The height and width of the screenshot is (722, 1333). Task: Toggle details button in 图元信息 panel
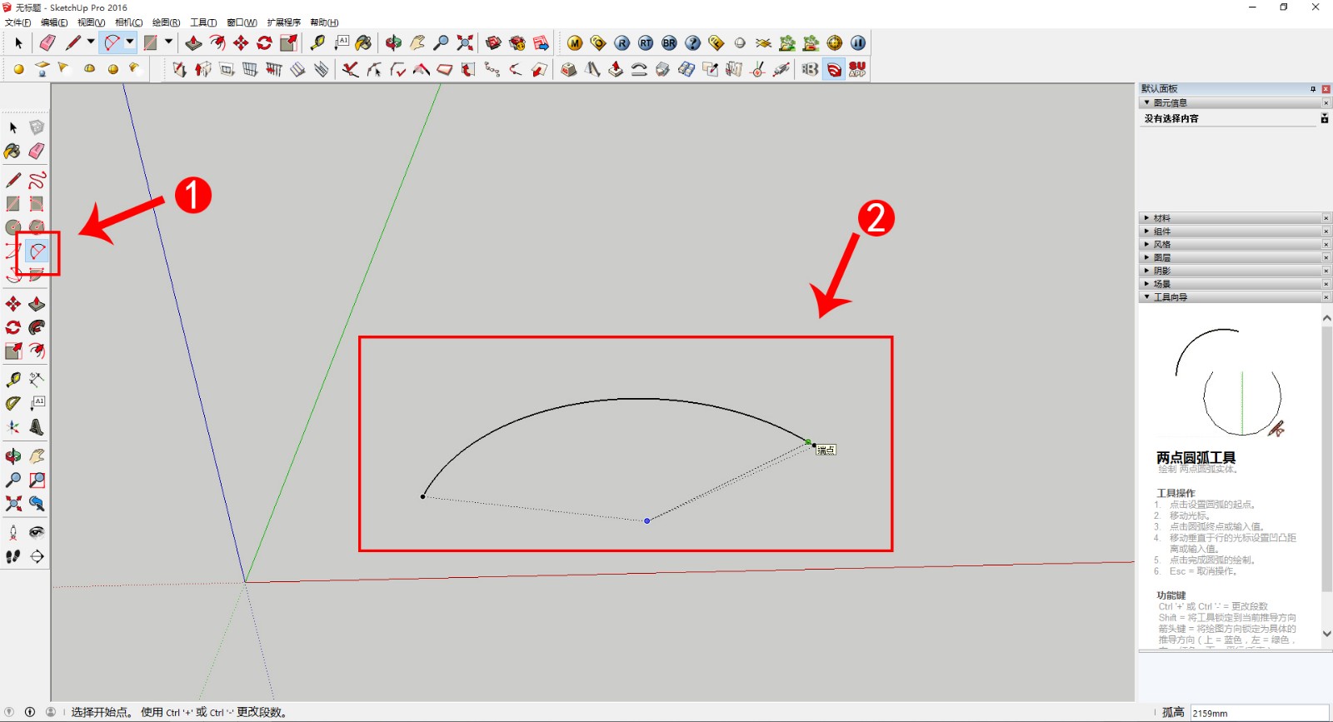tap(1325, 118)
